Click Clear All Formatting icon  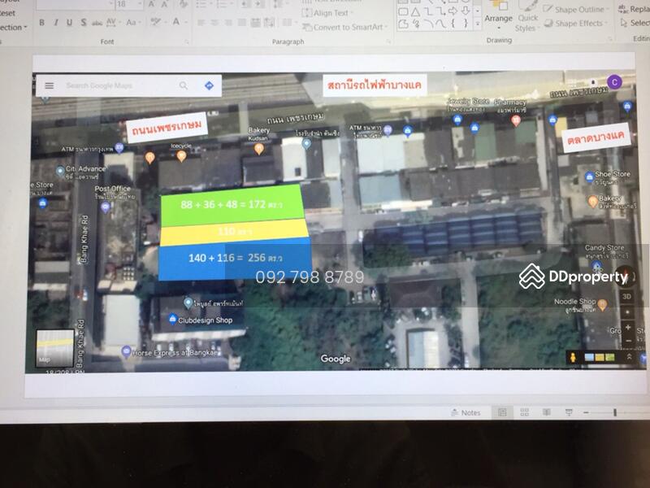(184, 4)
